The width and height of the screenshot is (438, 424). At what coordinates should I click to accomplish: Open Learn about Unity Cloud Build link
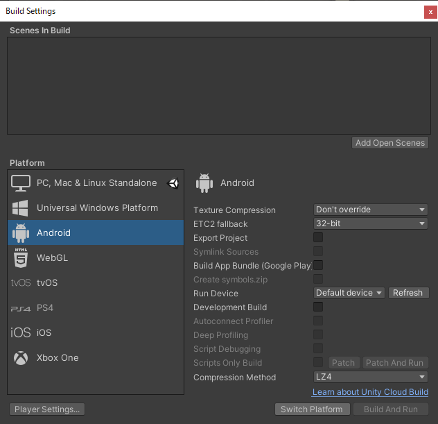(x=370, y=392)
